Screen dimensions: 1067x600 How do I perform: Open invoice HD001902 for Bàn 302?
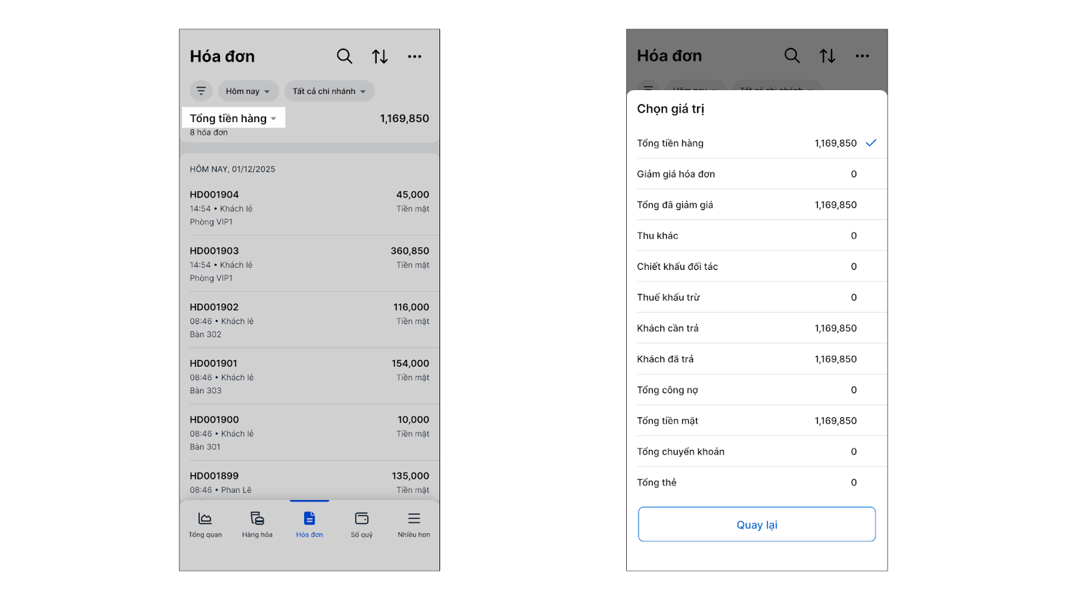[x=309, y=320]
